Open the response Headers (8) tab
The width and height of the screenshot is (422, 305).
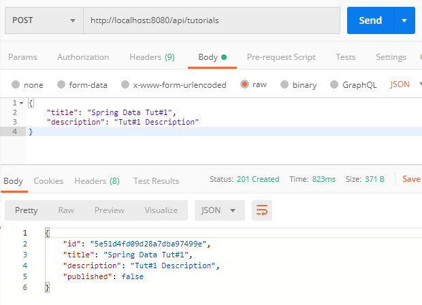pyautogui.click(x=97, y=181)
